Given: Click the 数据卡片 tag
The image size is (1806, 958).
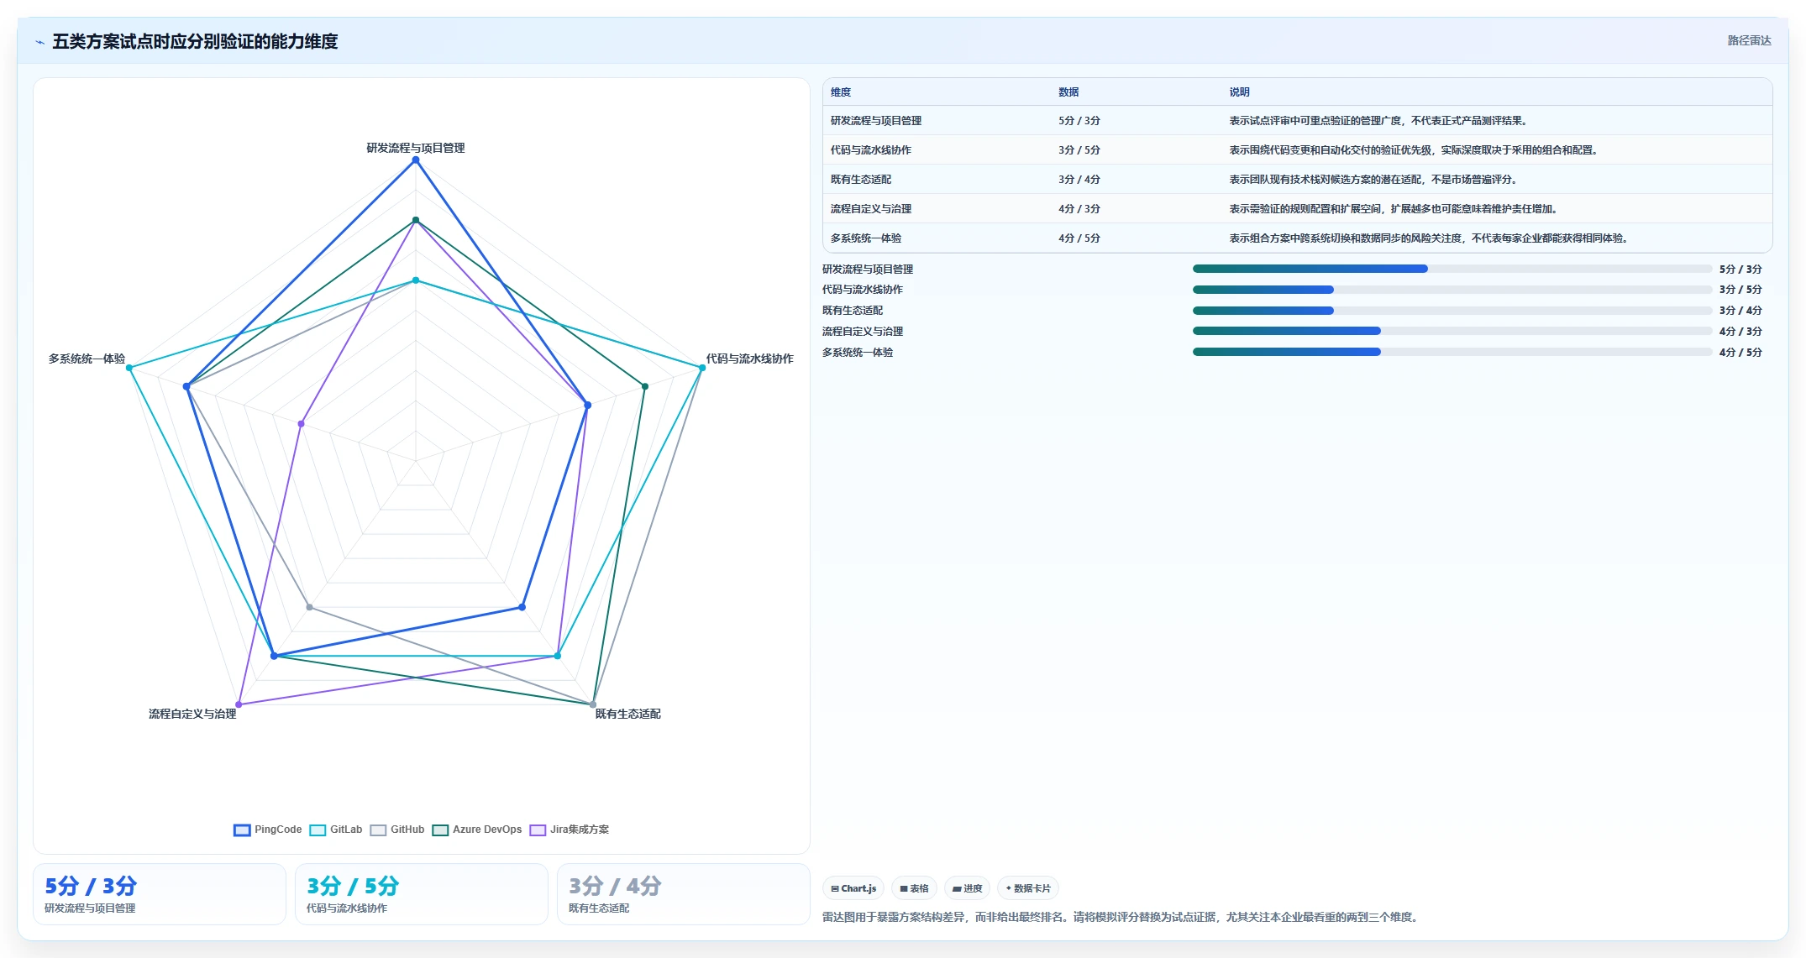Looking at the screenshot, I should pyautogui.click(x=1027, y=888).
